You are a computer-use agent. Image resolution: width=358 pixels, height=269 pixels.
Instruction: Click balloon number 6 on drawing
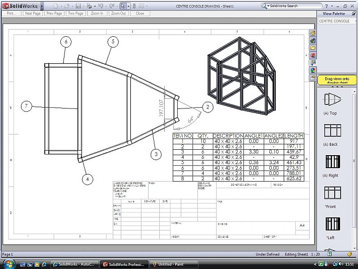coord(66,42)
